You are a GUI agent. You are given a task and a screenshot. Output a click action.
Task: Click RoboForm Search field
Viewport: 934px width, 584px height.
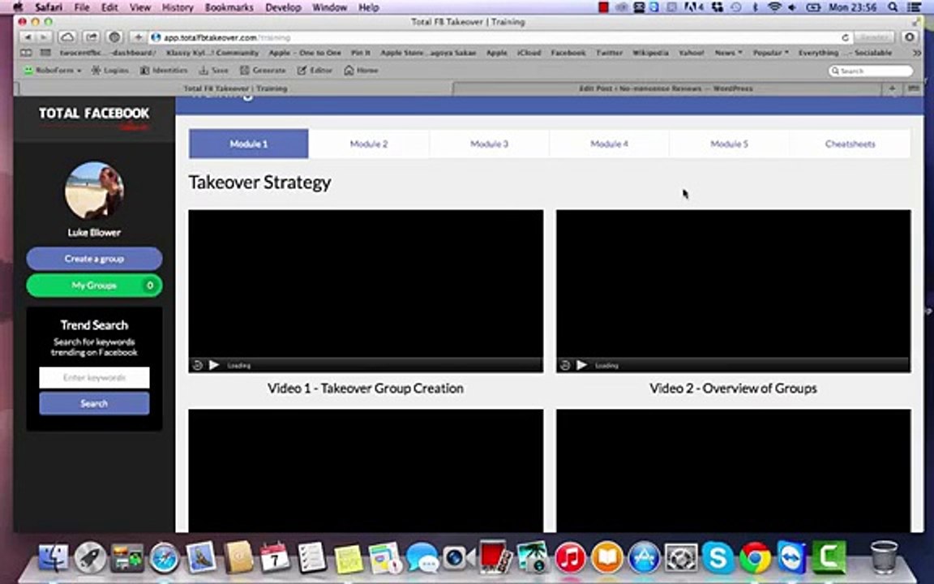click(x=870, y=71)
